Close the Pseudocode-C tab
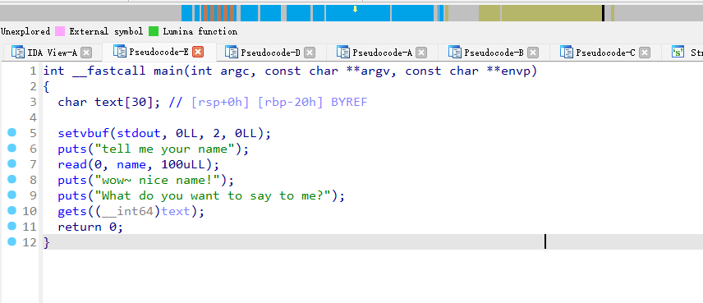703x303 pixels. [645, 53]
